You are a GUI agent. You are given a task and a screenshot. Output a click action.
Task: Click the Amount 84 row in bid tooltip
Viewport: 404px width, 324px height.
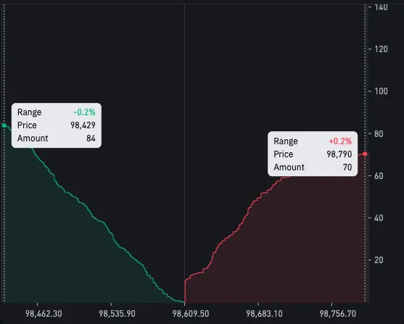point(57,138)
